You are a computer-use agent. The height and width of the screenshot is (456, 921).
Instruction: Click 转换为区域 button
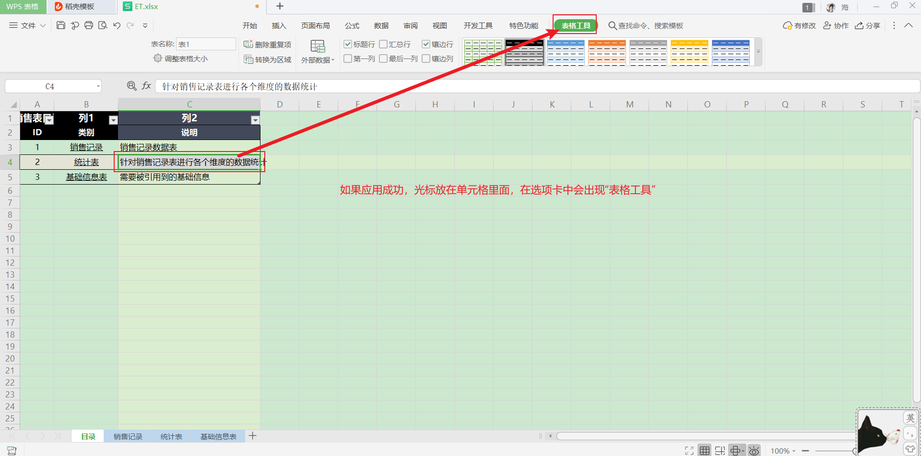[x=268, y=59]
